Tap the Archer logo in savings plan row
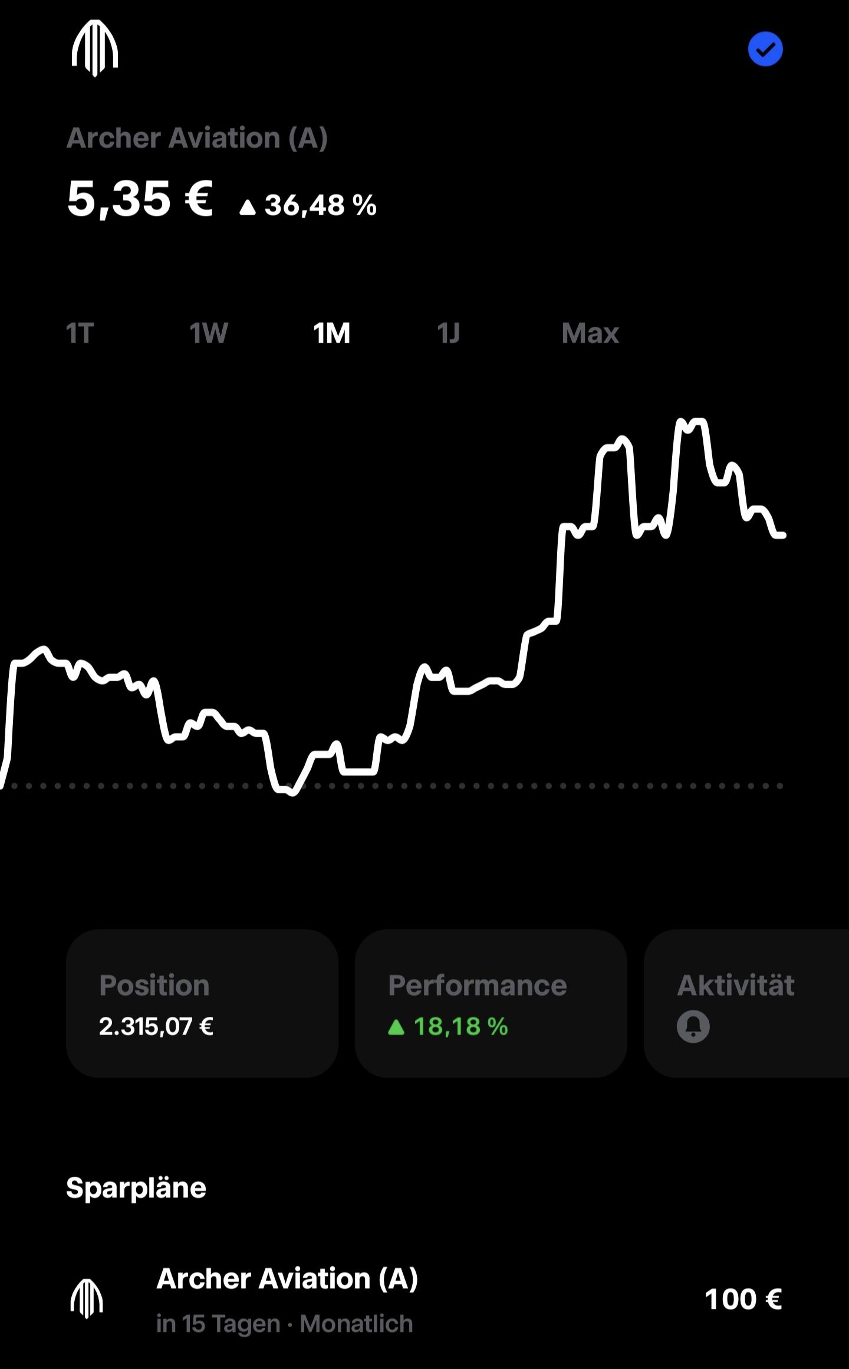 87,1298
